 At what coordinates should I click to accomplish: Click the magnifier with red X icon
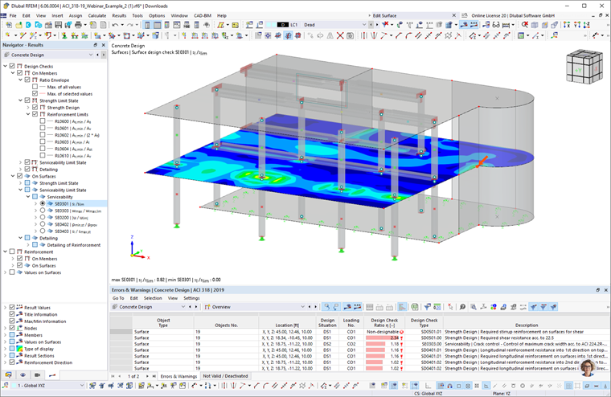[525, 25]
